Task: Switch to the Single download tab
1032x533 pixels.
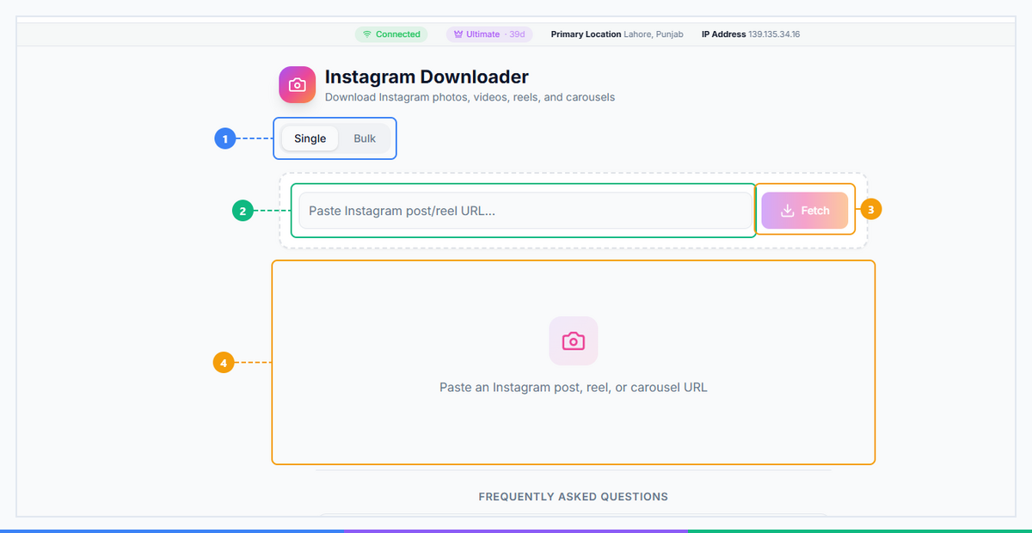Action: click(x=310, y=138)
